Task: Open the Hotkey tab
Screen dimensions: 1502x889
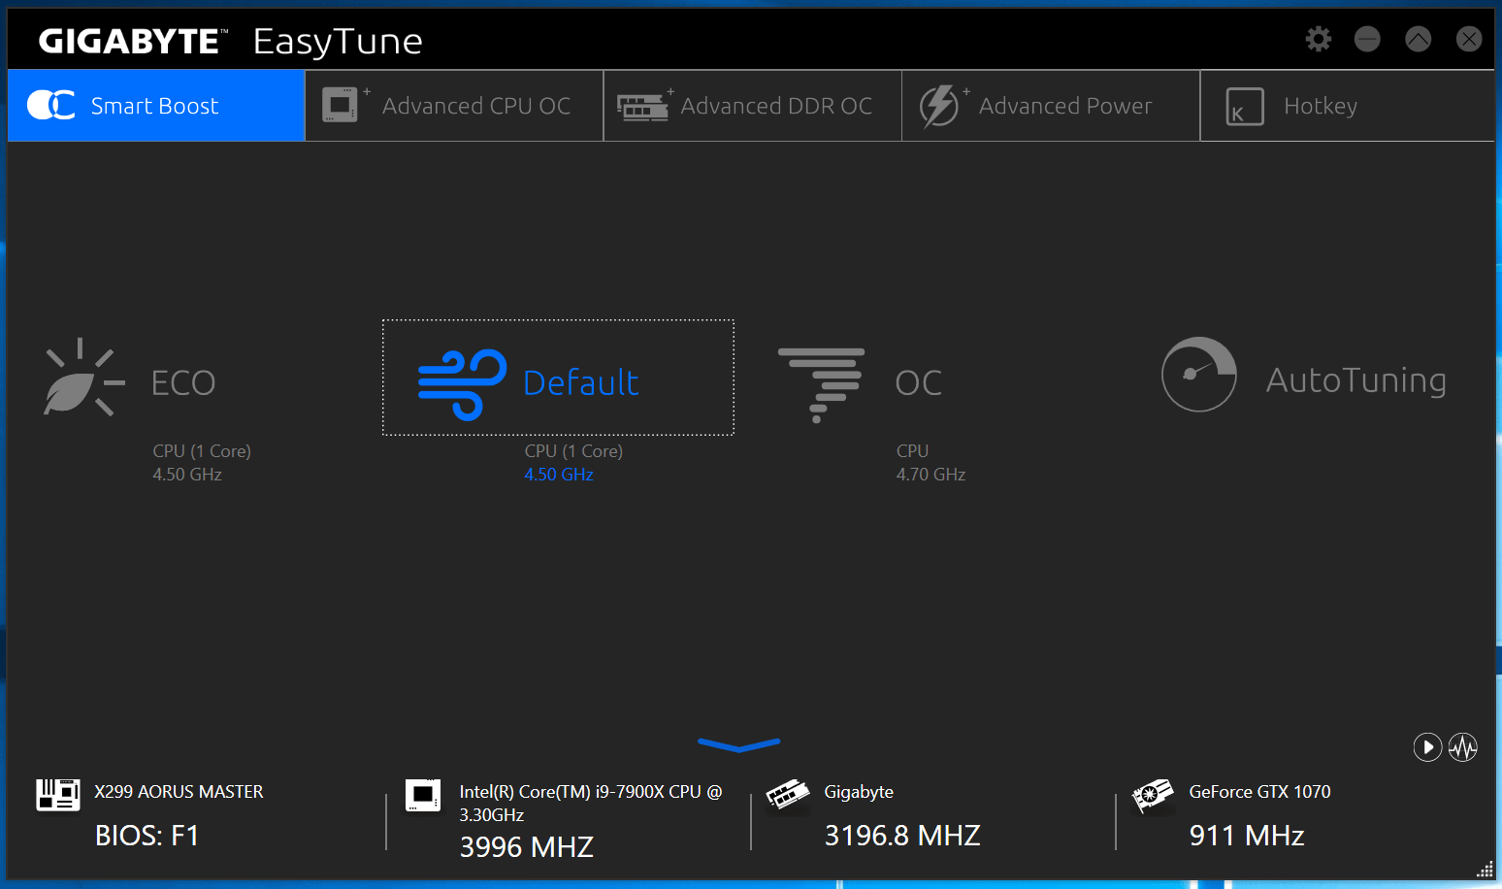Action: (x=1347, y=106)
